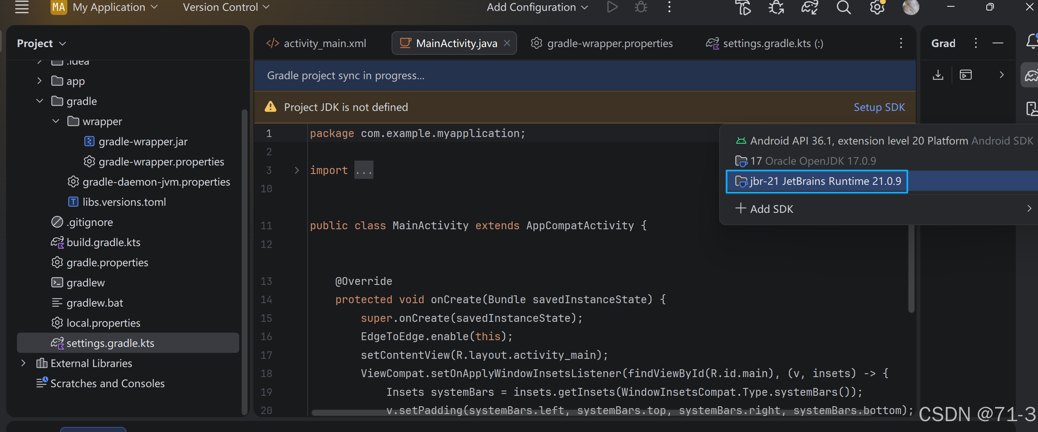Open the Search Everywhere magnifier icon
The width and height of the screenshot is (1038, 432).
pos(843,7)
